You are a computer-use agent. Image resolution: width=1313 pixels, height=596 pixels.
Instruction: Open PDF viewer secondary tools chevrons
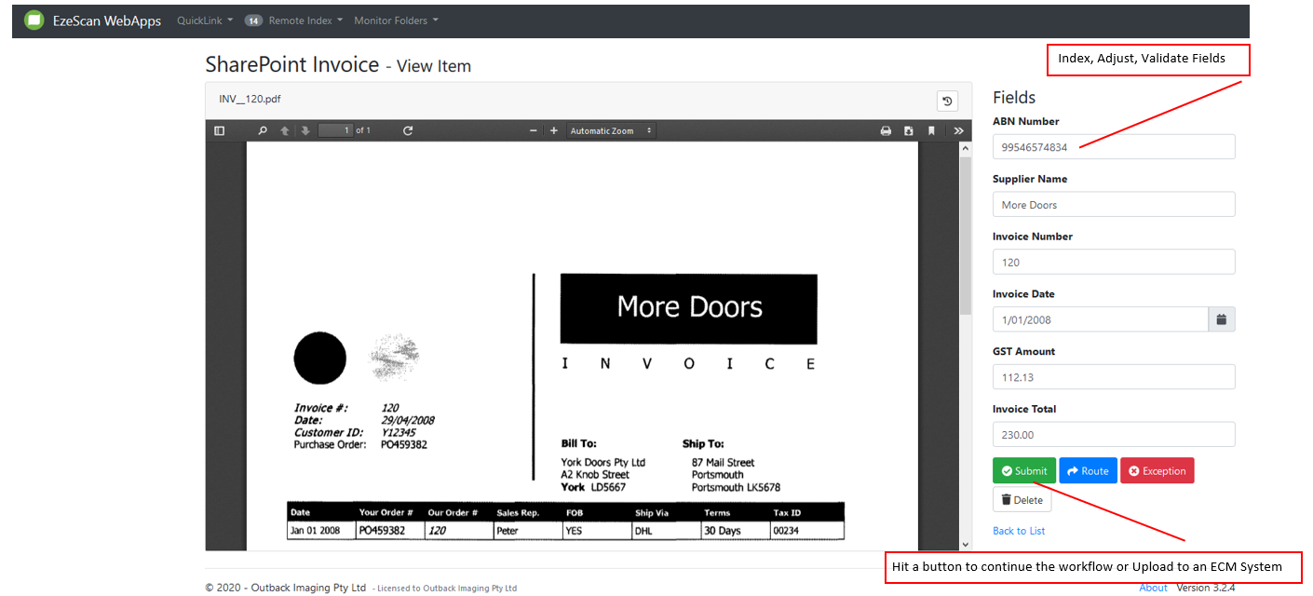tap(959, 131)
